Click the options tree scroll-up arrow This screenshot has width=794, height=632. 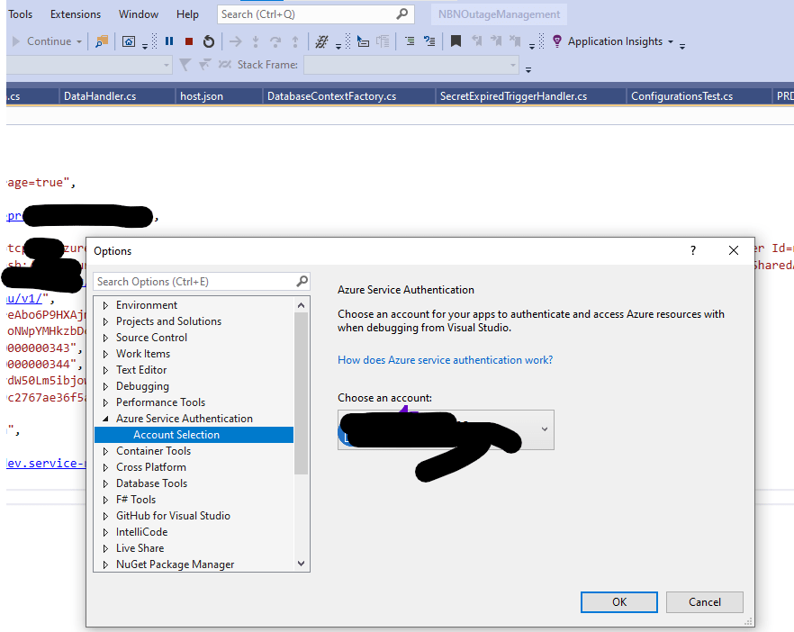[302, 305]
